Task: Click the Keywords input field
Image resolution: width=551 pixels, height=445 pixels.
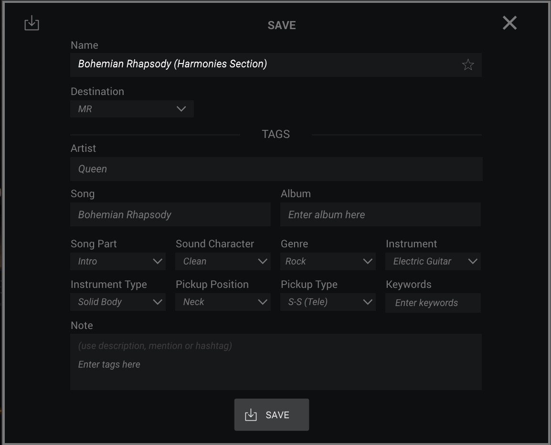Action: point(433,303)
